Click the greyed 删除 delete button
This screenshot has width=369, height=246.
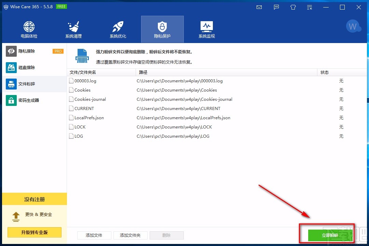tap(167, 235)
